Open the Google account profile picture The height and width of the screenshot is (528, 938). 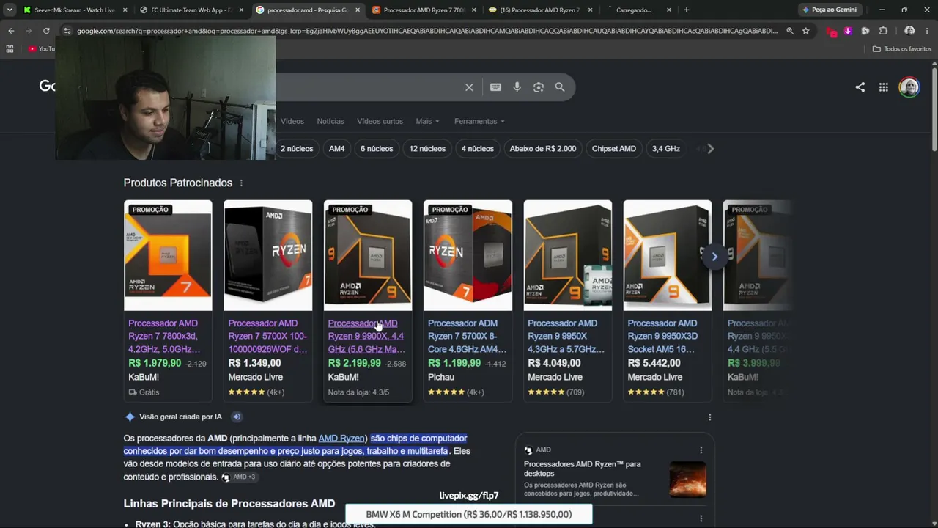[x=909, y=87]
